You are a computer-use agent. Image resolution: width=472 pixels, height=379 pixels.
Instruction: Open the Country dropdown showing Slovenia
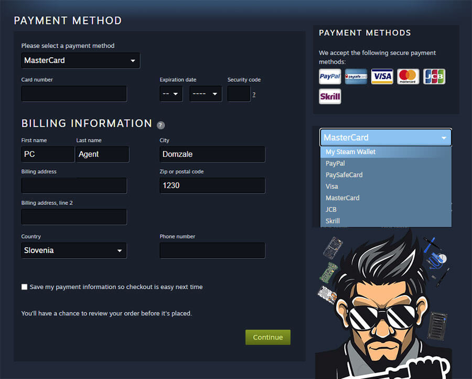click(73, 251)
